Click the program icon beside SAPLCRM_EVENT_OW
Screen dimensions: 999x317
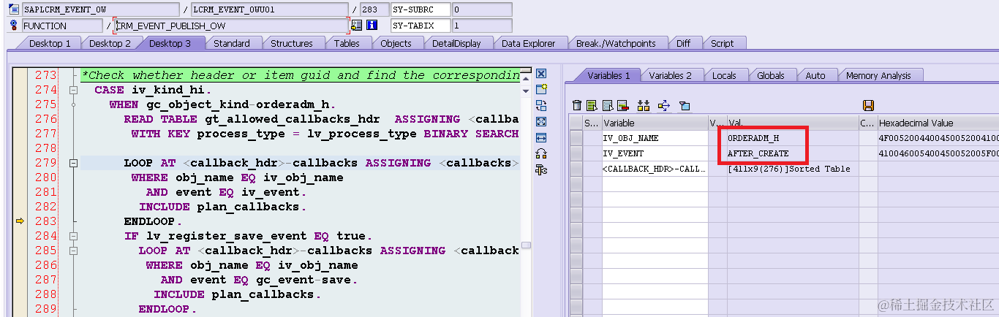(x=14, y=9)
